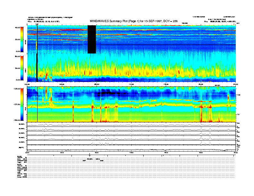Click the 24:00 time label below RAD1 spectrogram
254x196 pixels.
235,84
